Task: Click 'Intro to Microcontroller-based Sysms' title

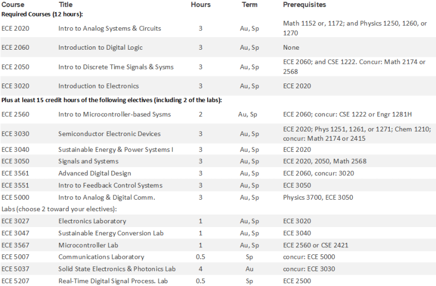Action: pos(114,115)
